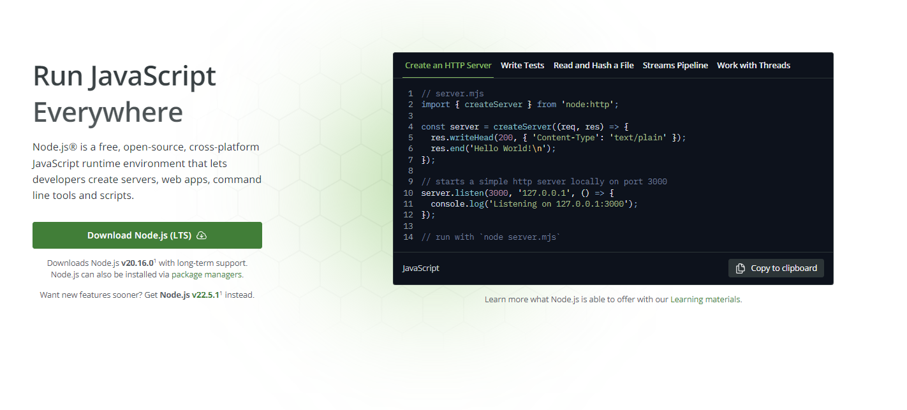Click the Node.js description paragraph
The width and height of the screenshot is (907, 410).
click(x=147, y=172)
